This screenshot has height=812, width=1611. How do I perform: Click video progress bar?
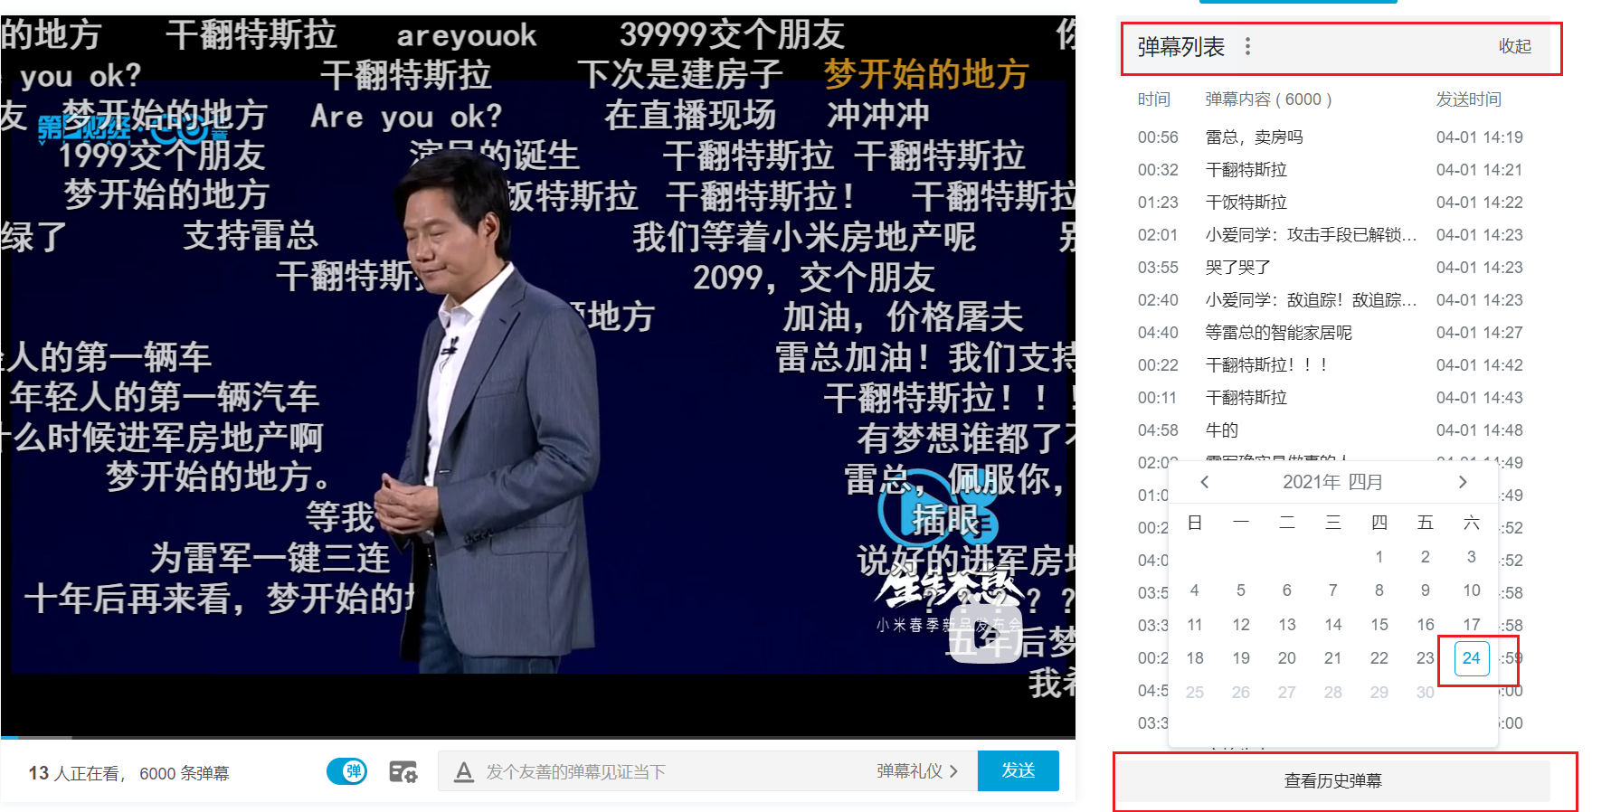point(538,738)
